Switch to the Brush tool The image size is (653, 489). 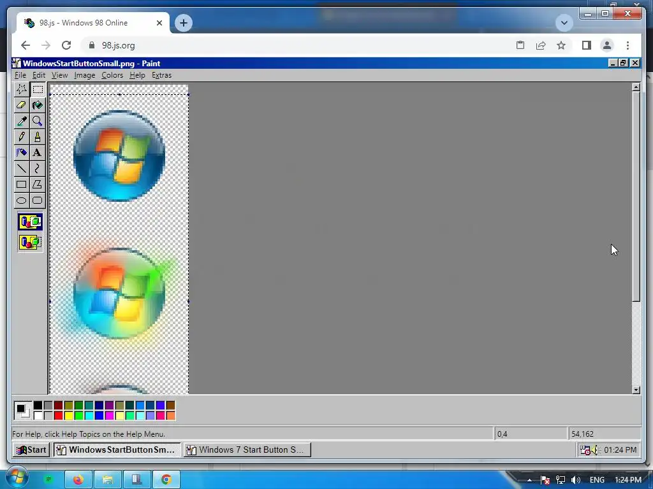point(38,137)
